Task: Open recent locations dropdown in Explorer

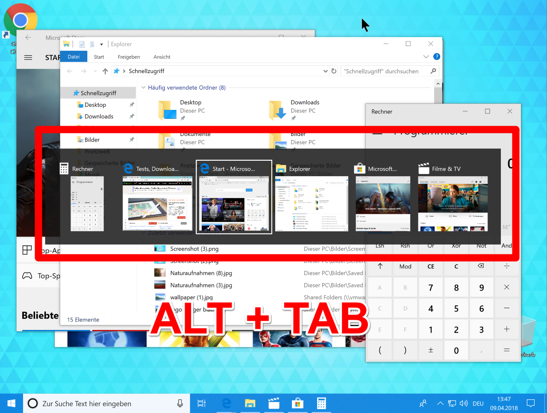Action: tap(95, 71)
